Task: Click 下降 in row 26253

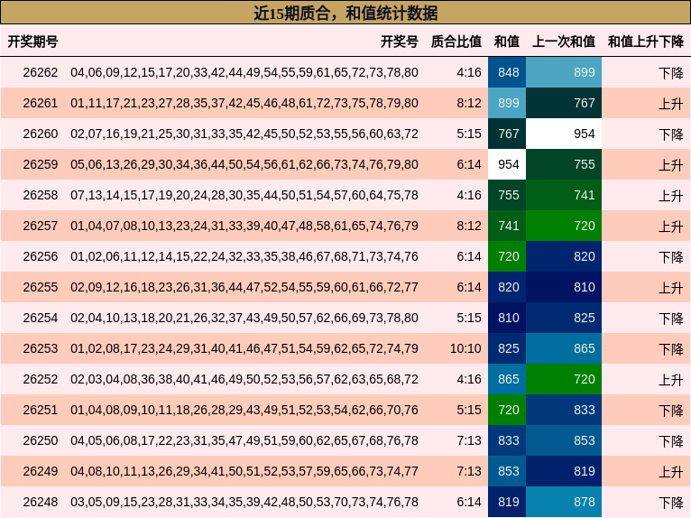Action: click(x=671, y=348)
